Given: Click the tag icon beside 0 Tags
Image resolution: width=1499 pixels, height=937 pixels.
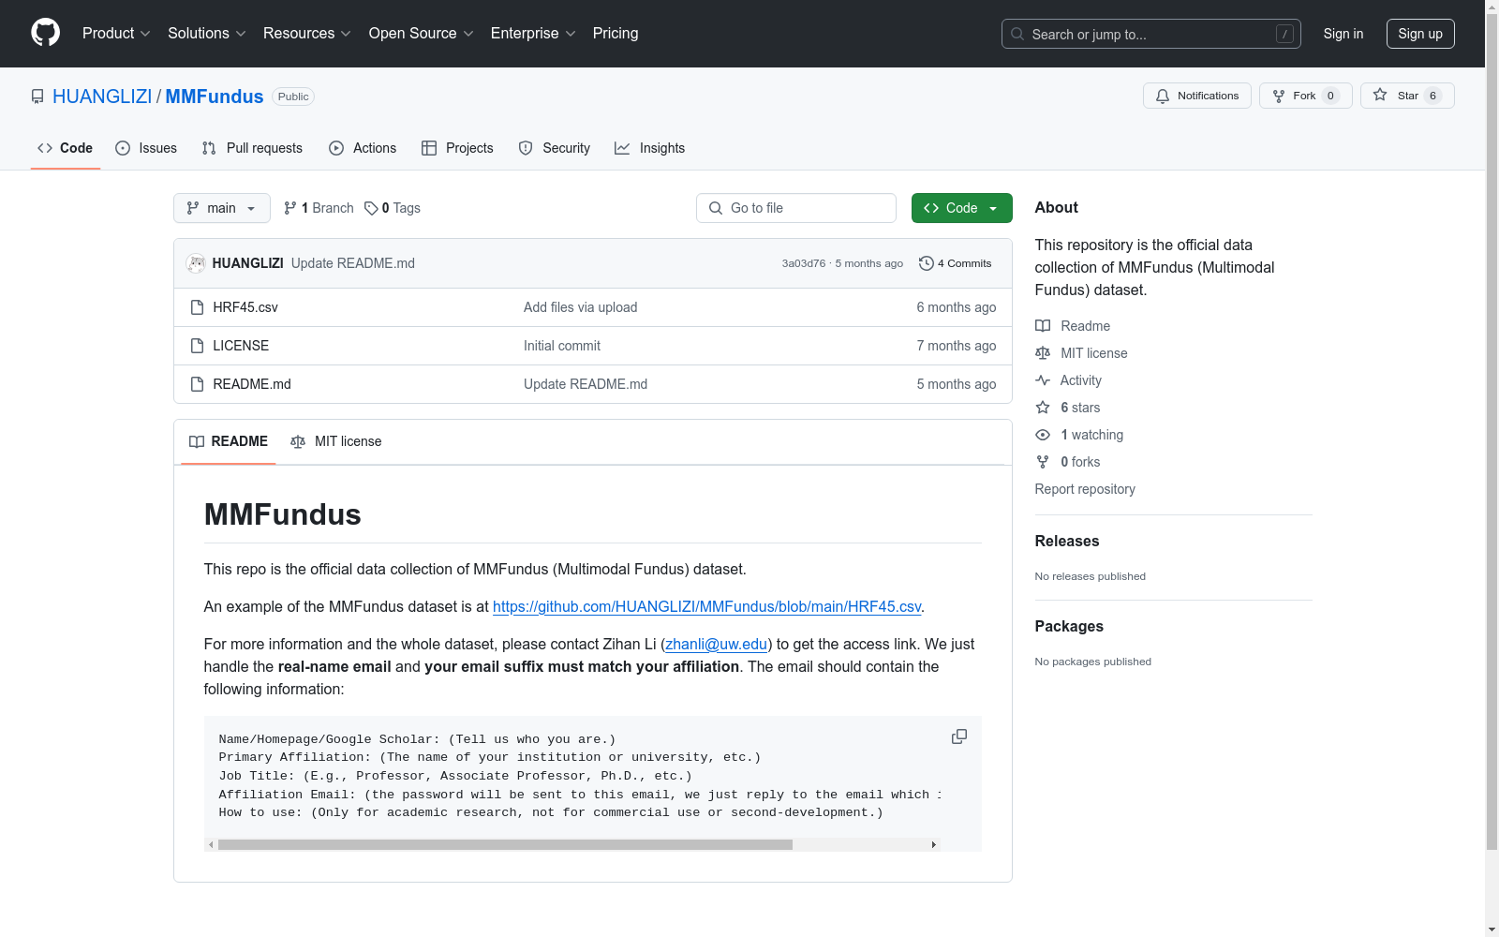Looking at the screenshot, I should pyautogui.click(x=371, y=208).
